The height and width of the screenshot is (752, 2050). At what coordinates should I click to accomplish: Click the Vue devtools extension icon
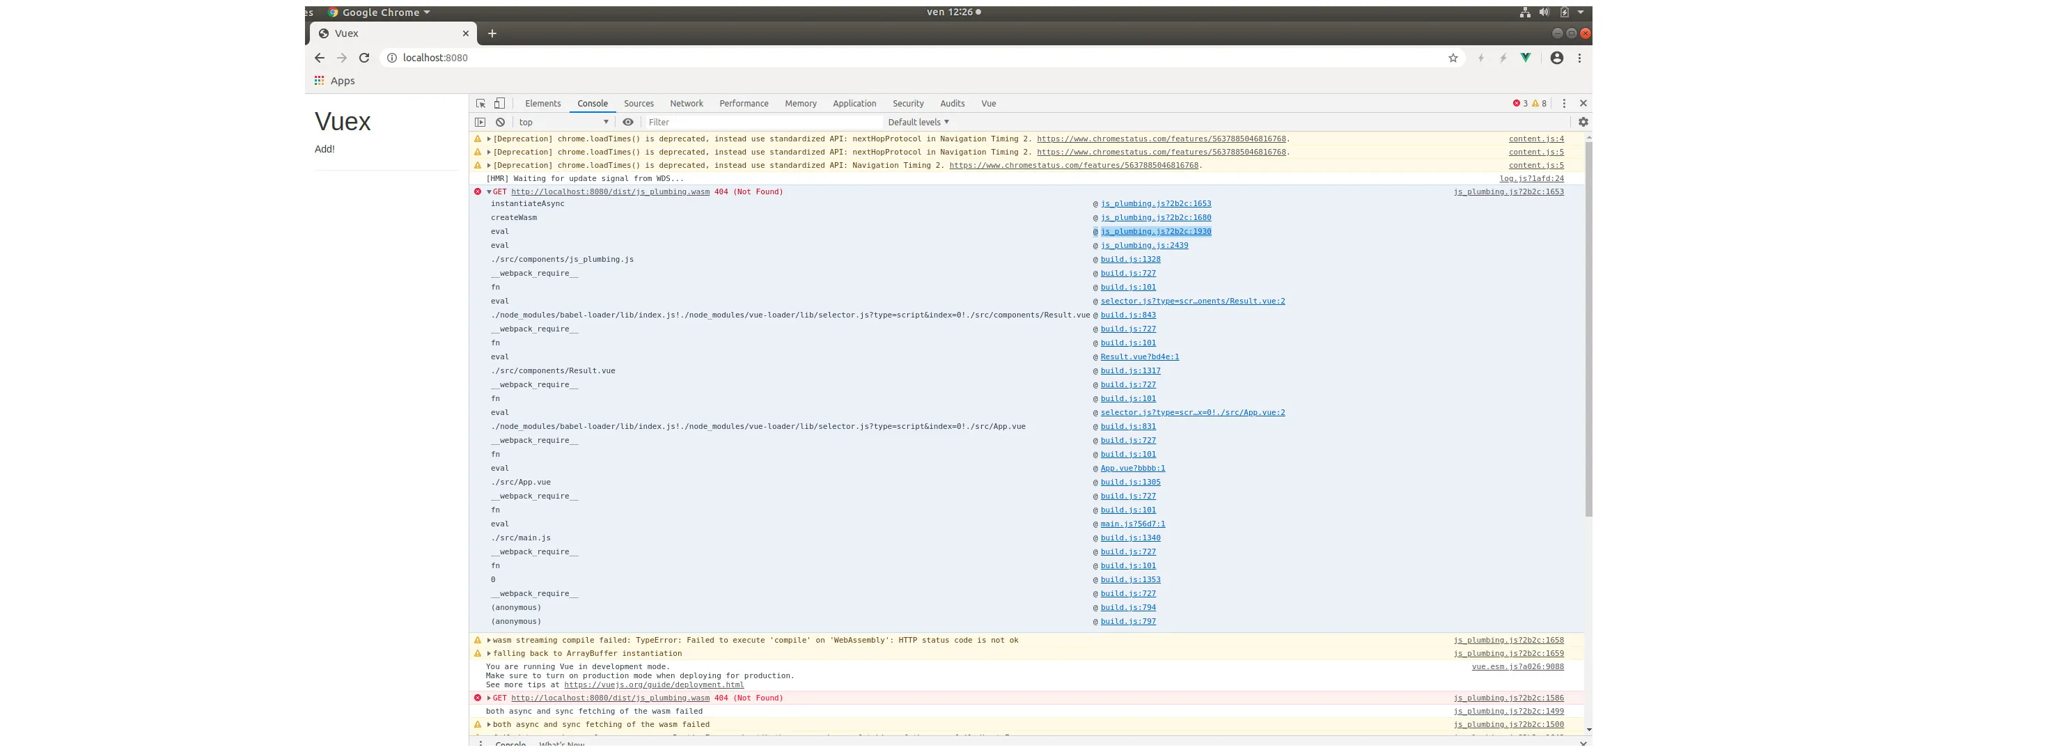(x=1525, y=58)
